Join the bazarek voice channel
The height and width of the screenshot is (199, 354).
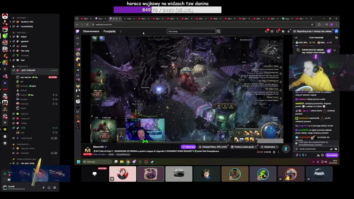coord(25,153)
